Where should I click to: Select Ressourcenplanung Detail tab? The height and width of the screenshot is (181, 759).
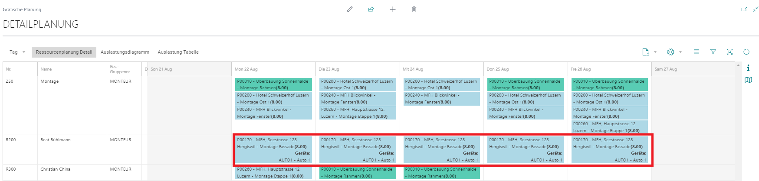click(64, 52)
